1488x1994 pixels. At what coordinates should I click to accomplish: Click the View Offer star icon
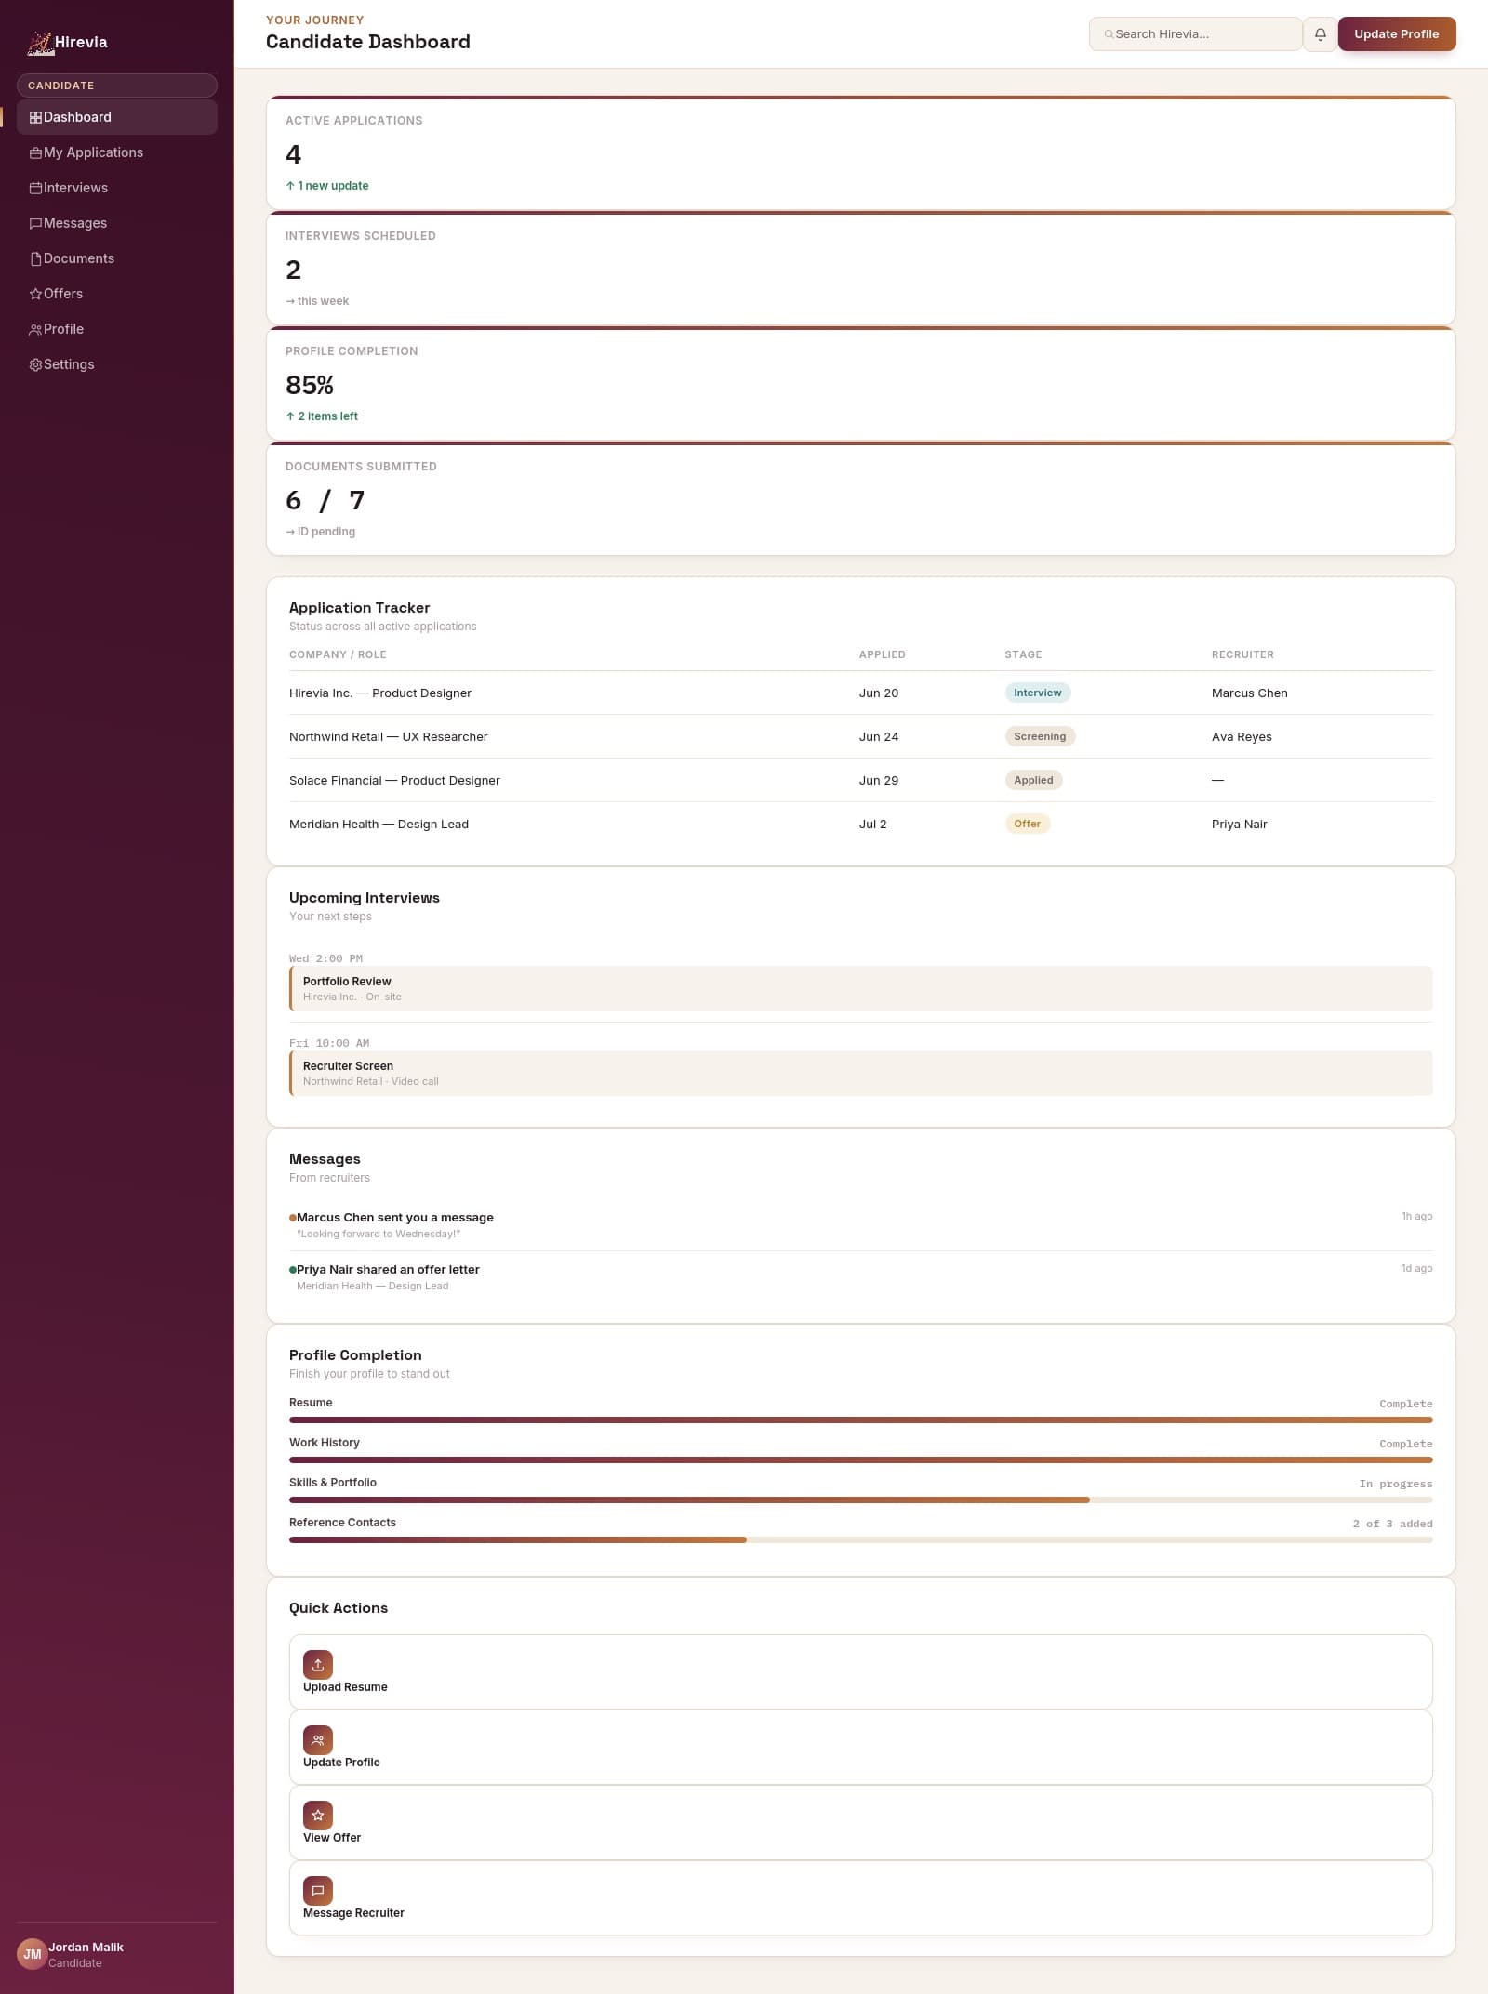tap(318, 1815)
